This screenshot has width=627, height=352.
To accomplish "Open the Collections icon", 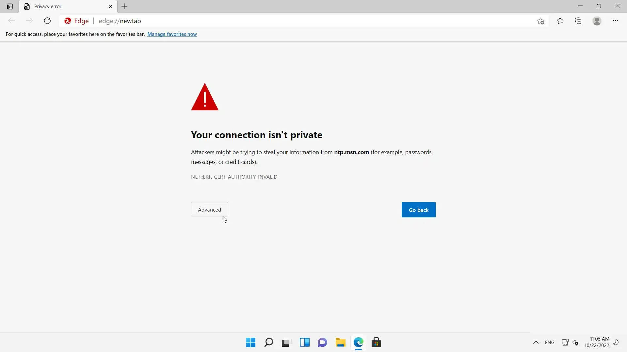I will pos(578,21).
